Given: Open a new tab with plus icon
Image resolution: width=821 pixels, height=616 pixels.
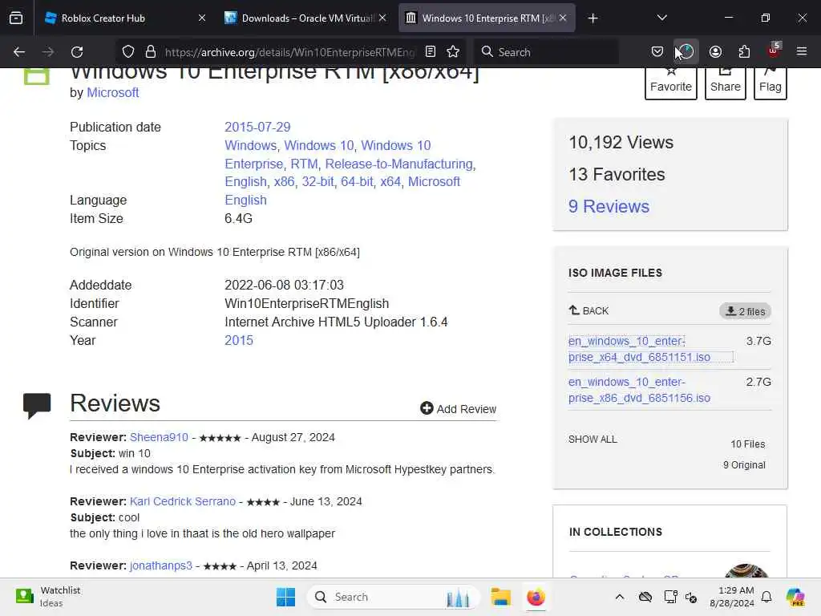Looking at the screenshot, I should coord(592,18).
